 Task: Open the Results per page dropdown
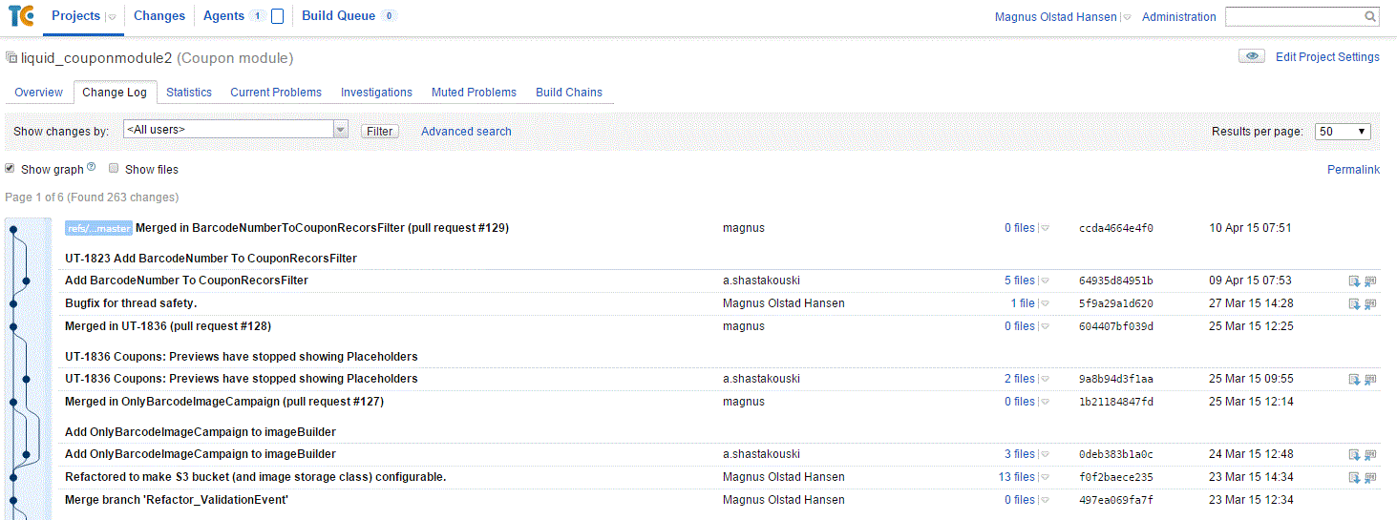1343,132
